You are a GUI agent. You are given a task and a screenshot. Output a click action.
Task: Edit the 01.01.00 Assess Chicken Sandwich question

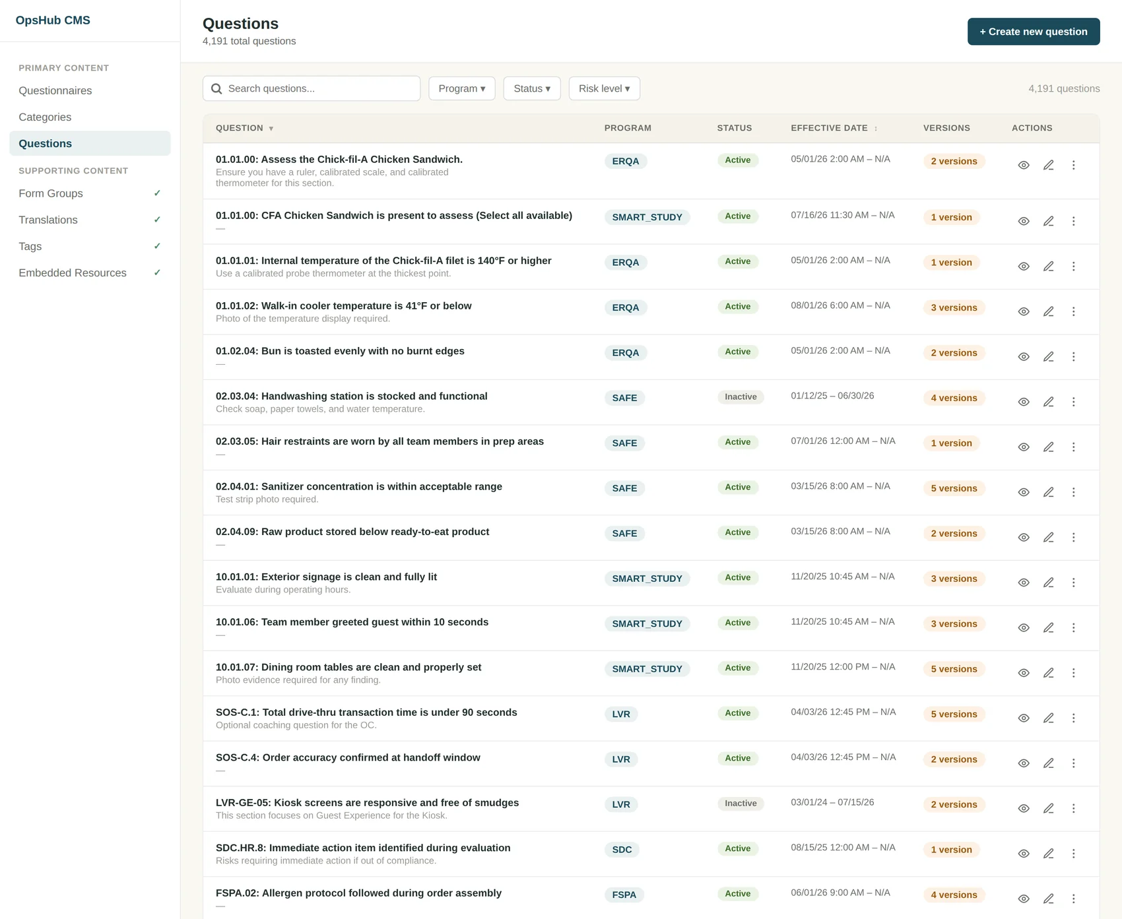1048,165
